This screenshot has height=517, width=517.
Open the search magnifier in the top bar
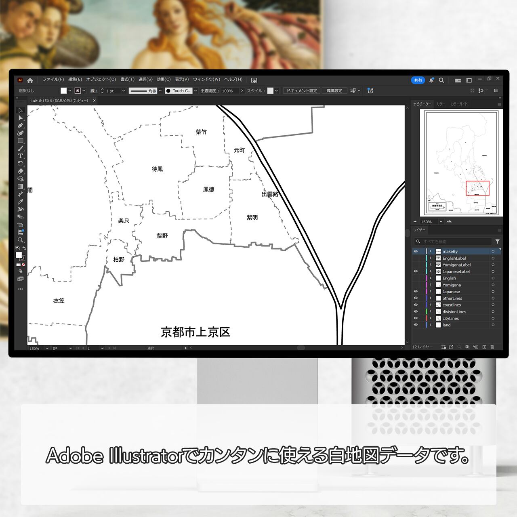[x=441, y=80]
